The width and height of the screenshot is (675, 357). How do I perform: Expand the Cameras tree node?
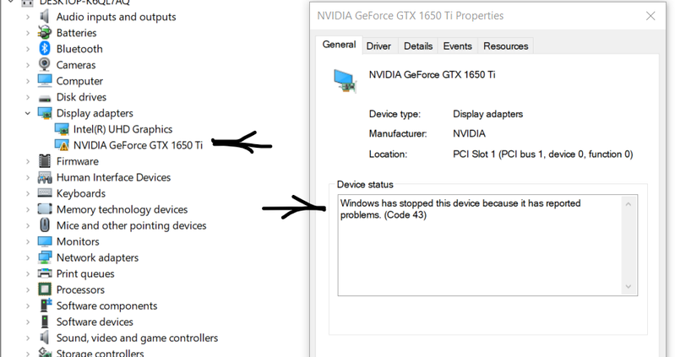tap(28, 65)
